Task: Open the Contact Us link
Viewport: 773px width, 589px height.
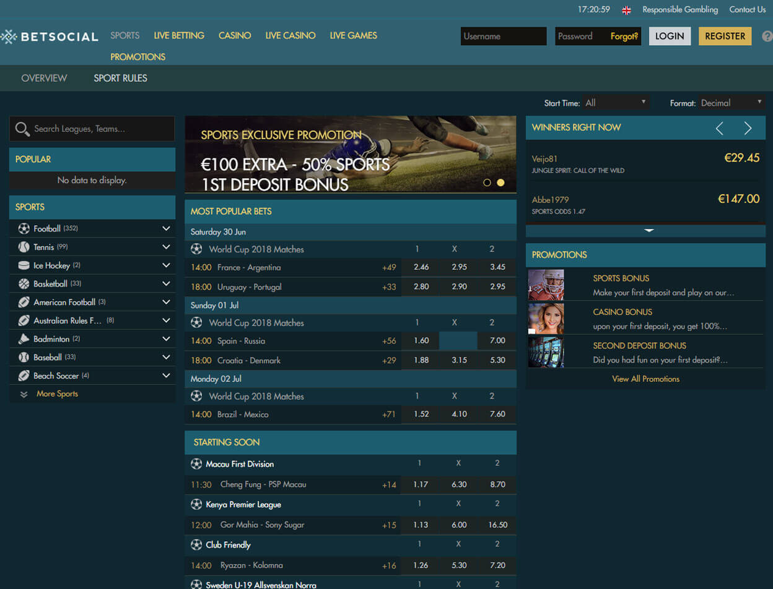Action: (748, 10)
